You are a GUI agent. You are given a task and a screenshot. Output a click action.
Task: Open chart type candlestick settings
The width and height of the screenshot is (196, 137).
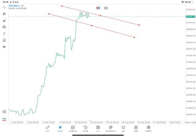[4, 14]
